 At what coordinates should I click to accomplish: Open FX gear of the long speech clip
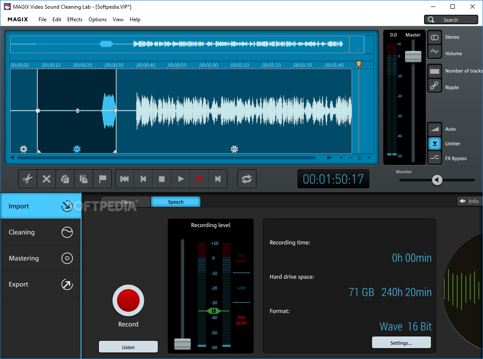235,149
